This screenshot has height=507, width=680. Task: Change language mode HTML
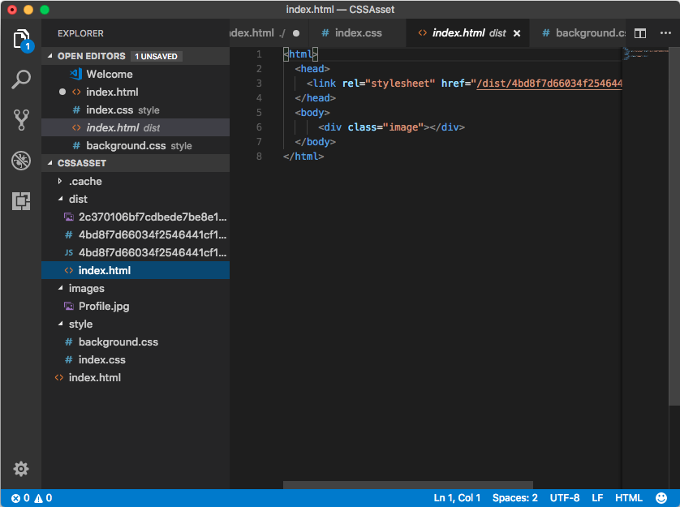click(x=628, y=498)
